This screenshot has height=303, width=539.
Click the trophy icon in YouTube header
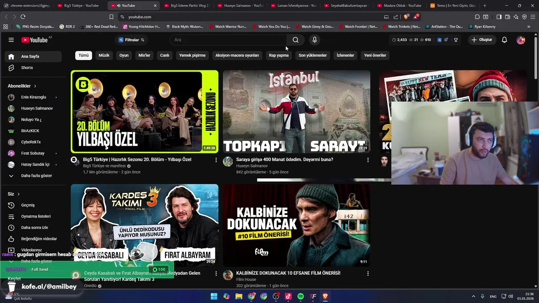pyautogui.click(x=456, y=40)
